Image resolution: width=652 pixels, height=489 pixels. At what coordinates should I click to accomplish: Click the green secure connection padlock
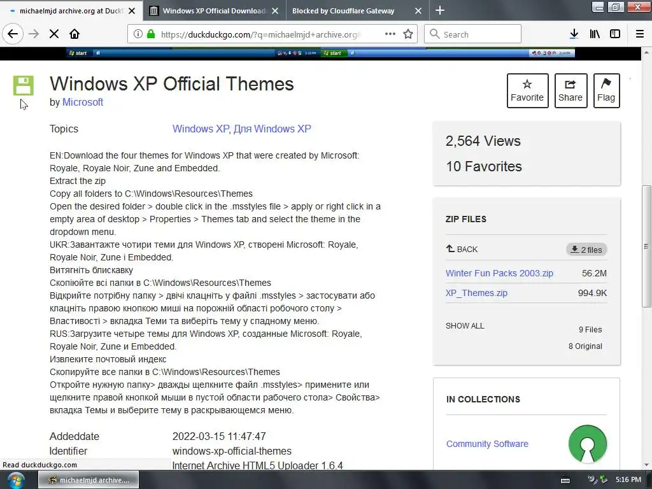tap(151, 34)
